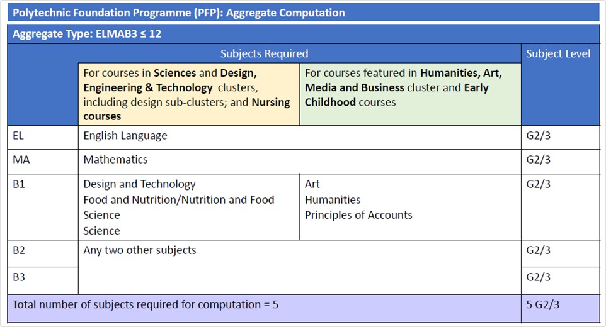
Task: Click the B1 row label
Action: [x=20, y=184]
